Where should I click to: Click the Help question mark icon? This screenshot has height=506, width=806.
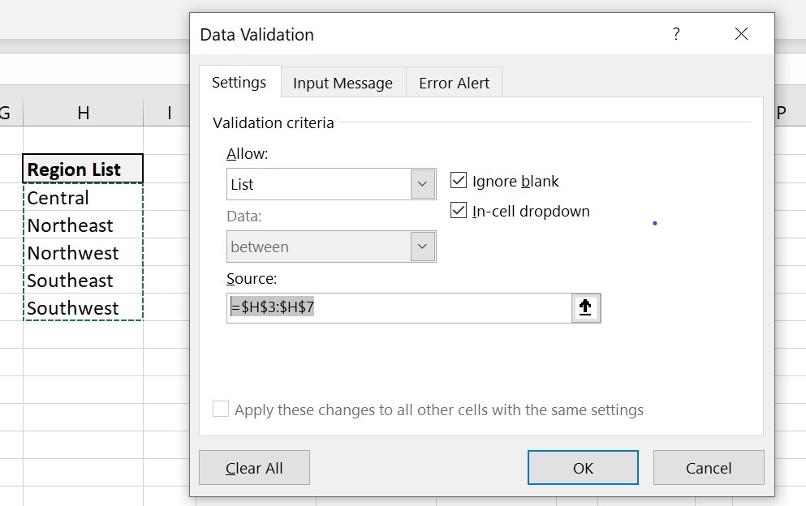pos(676,34)
